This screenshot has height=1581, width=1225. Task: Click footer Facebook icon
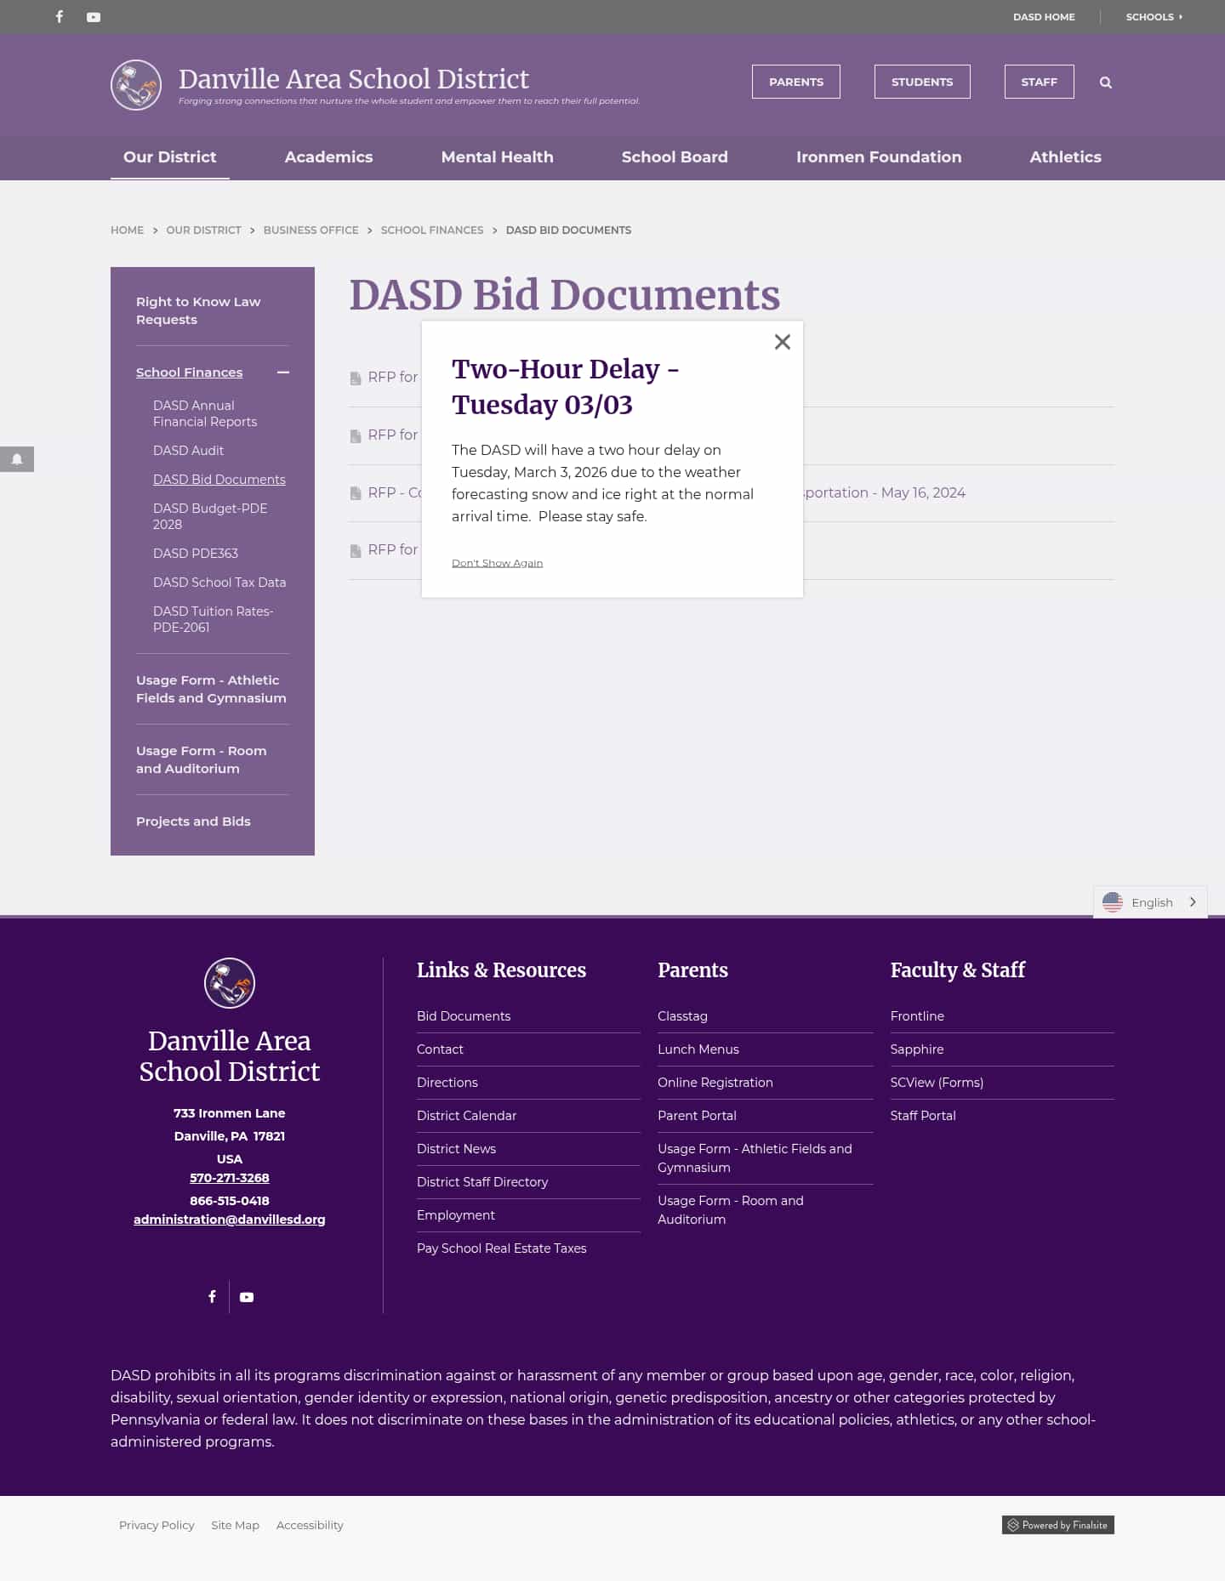click(212, 1296)
